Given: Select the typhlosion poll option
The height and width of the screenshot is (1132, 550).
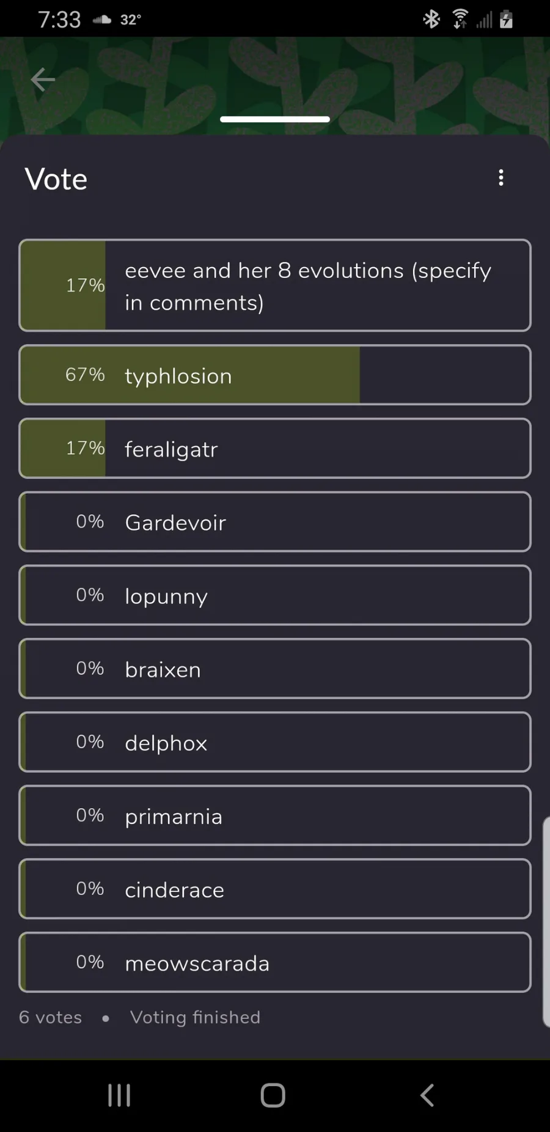Looking at the screenshot, I should (x=275, y=375).
